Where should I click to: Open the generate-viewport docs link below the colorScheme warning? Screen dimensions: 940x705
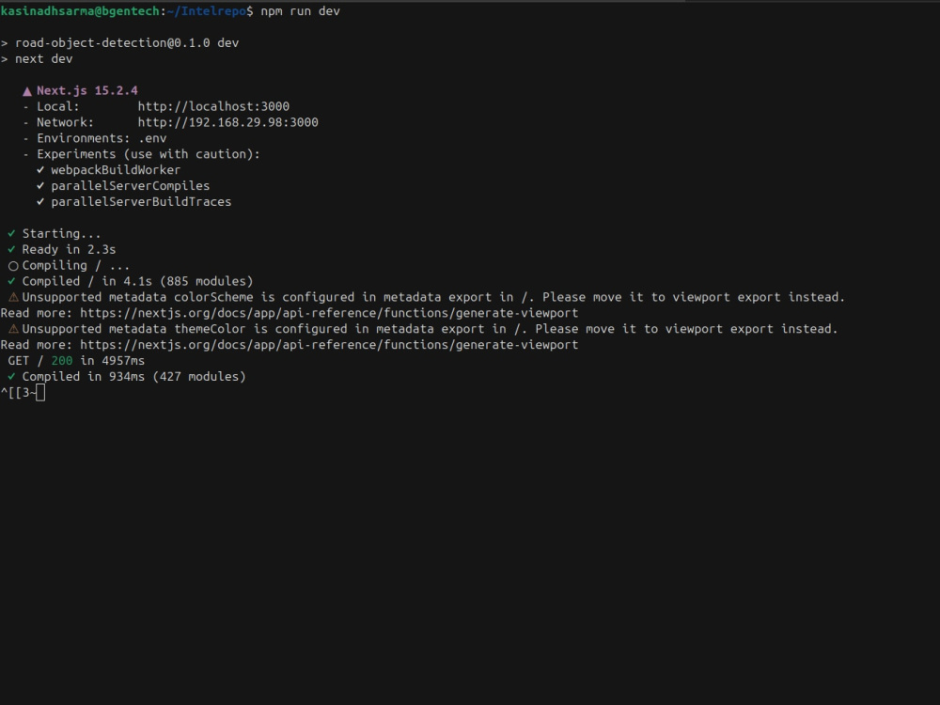pos(329,313)
